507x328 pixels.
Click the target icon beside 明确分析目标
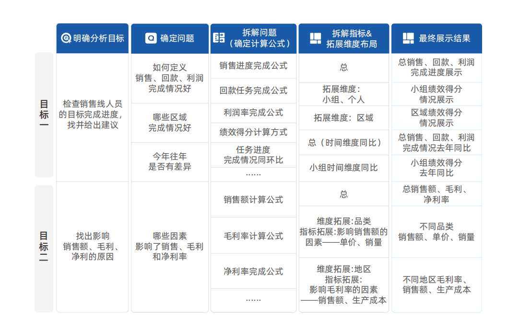pyautogui.click(x=66, y=38)
